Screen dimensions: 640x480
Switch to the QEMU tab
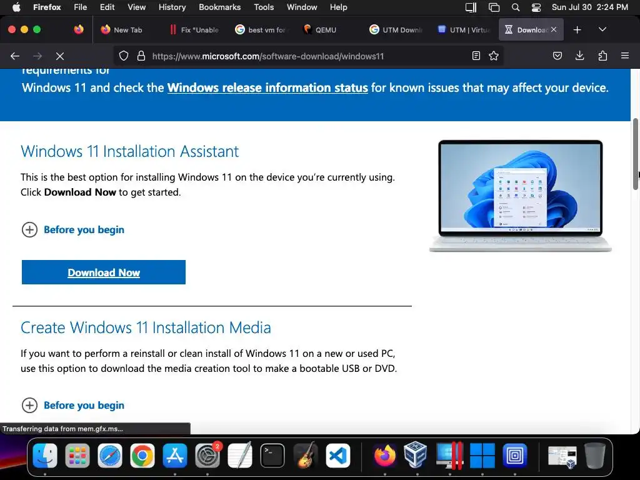tap(329, 30)
